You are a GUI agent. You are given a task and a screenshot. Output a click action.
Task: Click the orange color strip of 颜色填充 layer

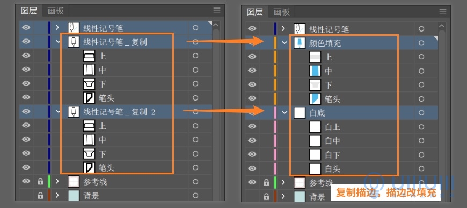tap(275, 43)
